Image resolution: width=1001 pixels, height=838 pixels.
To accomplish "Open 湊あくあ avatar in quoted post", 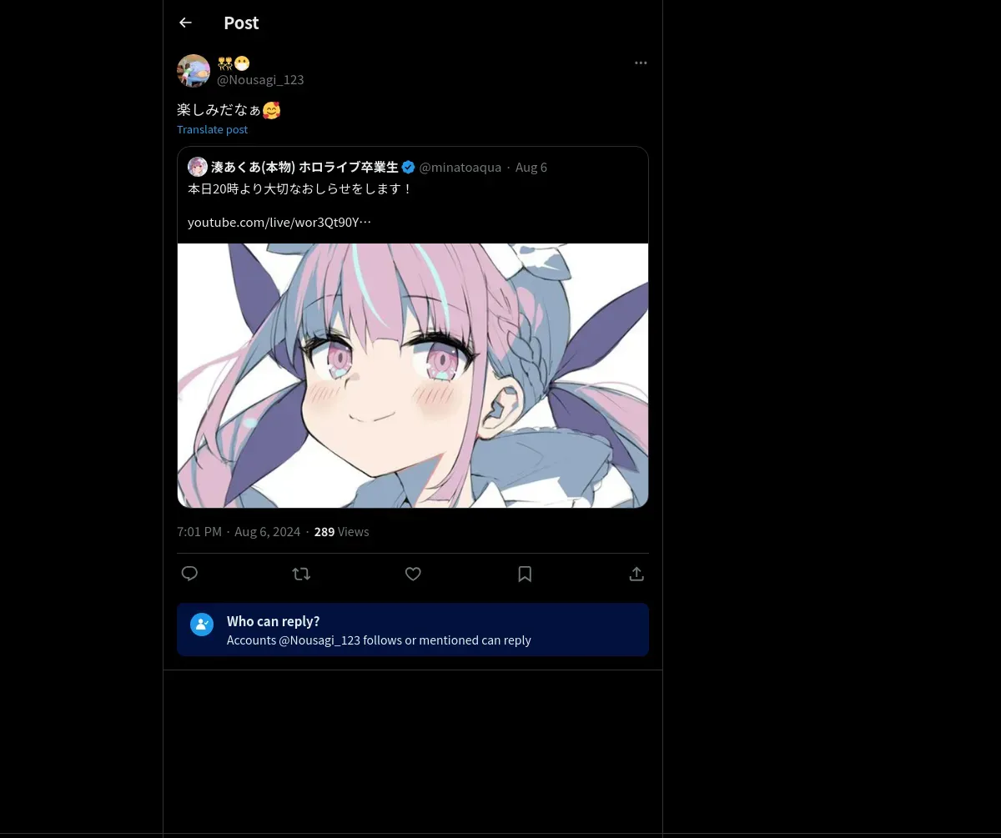I will click(198, 167).
